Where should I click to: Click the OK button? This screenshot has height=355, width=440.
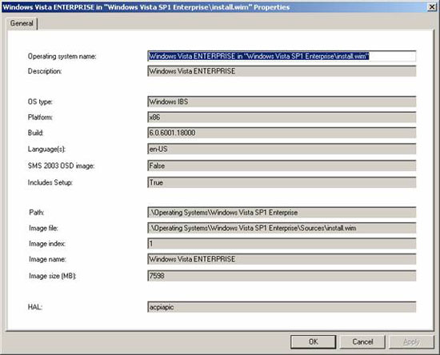[x=313, y=342]
